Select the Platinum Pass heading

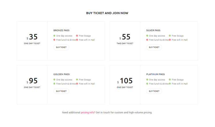pyautogui.click(x=155, y=74)
